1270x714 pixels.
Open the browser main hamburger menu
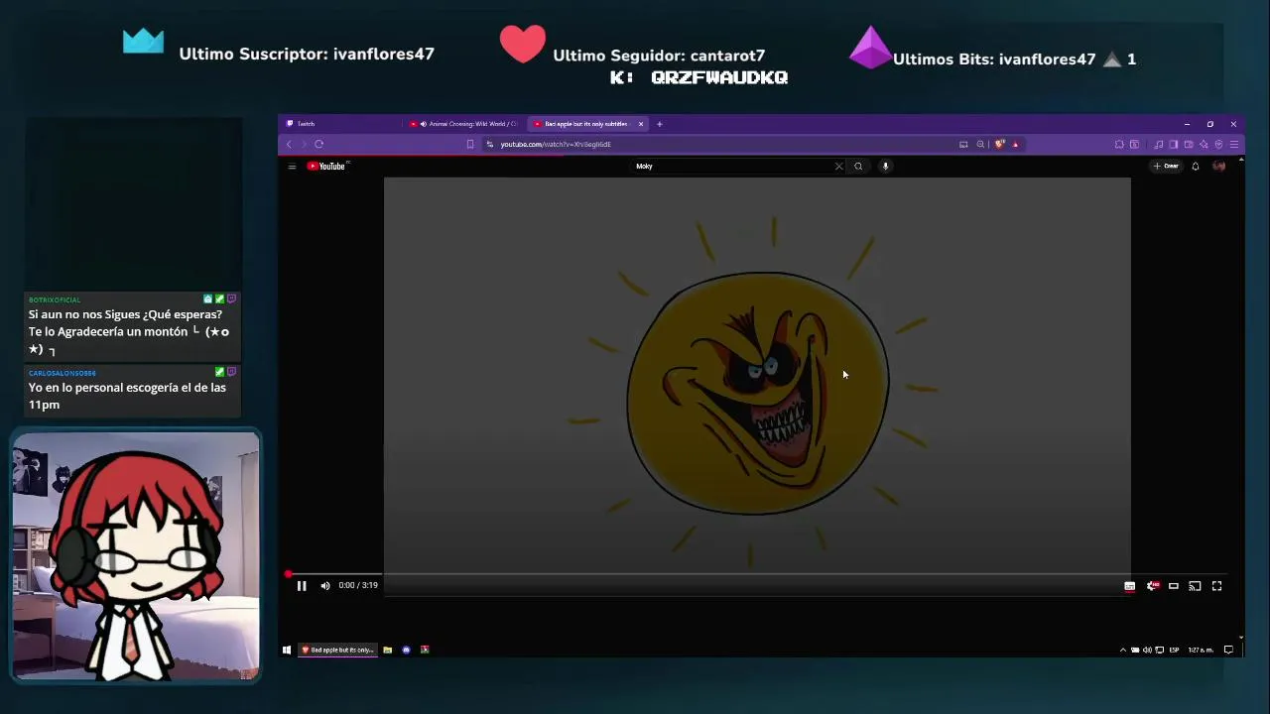point(1234,145)
